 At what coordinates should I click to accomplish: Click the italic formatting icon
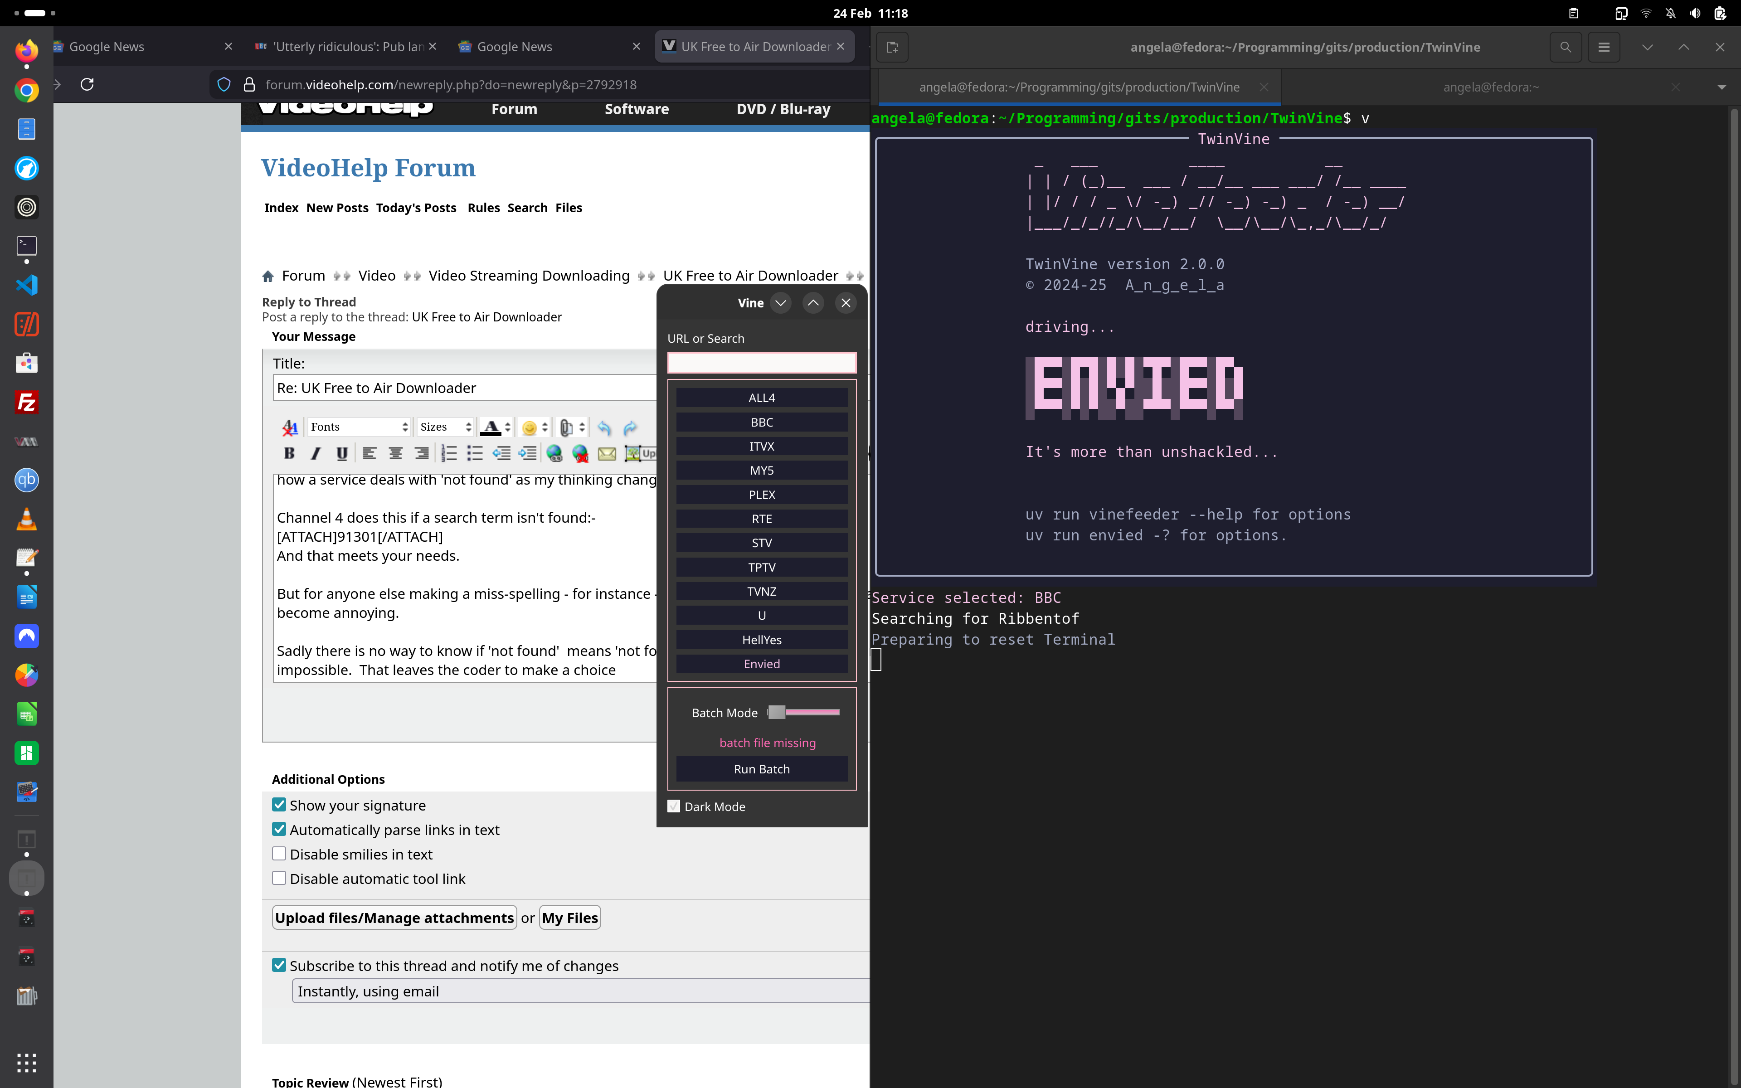click(315, 453)
